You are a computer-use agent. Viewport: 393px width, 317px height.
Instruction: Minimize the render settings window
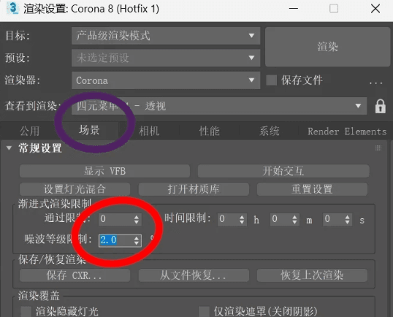(x=294, y=9)
